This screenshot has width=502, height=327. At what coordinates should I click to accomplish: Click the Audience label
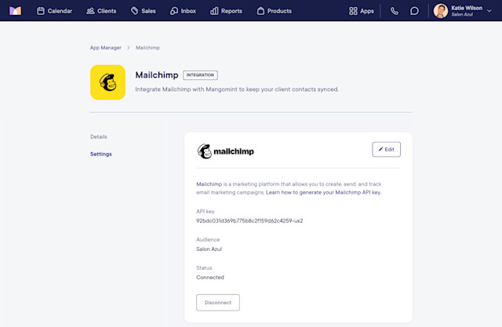[208, 240]
